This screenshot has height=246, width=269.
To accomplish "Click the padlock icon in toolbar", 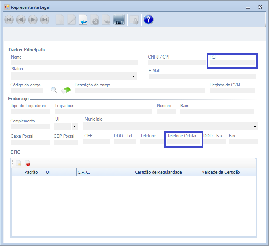I will pos(133,20).
